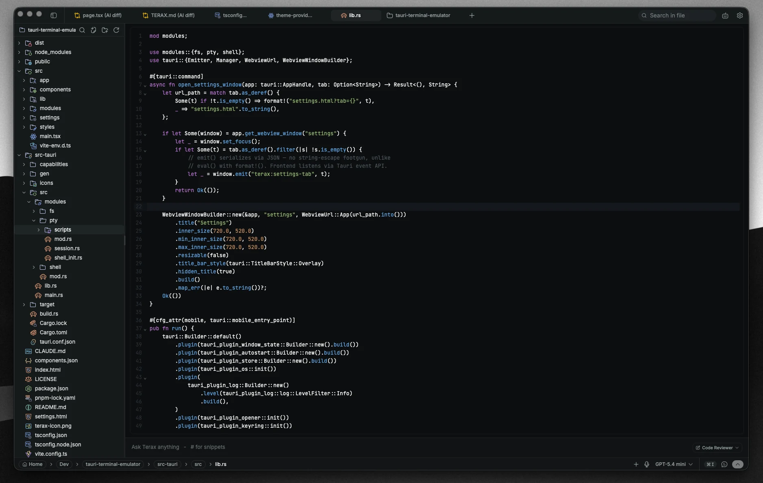Click the explorer scrollbar thumb

pyautogui.click(x=124, y=240)
